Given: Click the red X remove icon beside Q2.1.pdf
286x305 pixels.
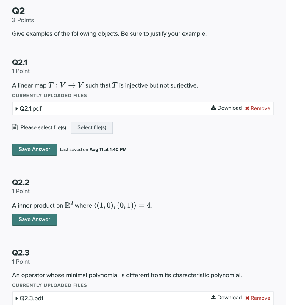Looking at the screenshot, I should point(248,108).
